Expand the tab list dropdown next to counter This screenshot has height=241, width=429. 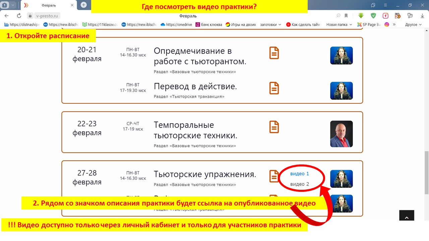(13, 5)
